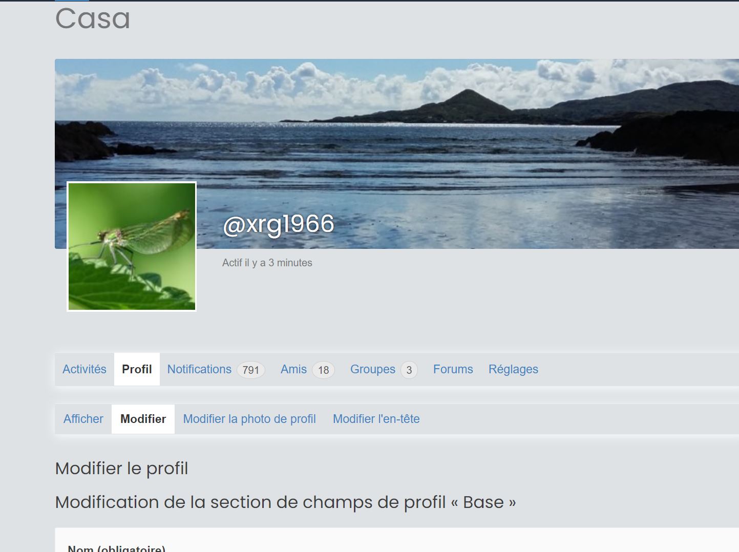
Task: Click the Modifier le profil heading
Action: [x=122, y=468]
